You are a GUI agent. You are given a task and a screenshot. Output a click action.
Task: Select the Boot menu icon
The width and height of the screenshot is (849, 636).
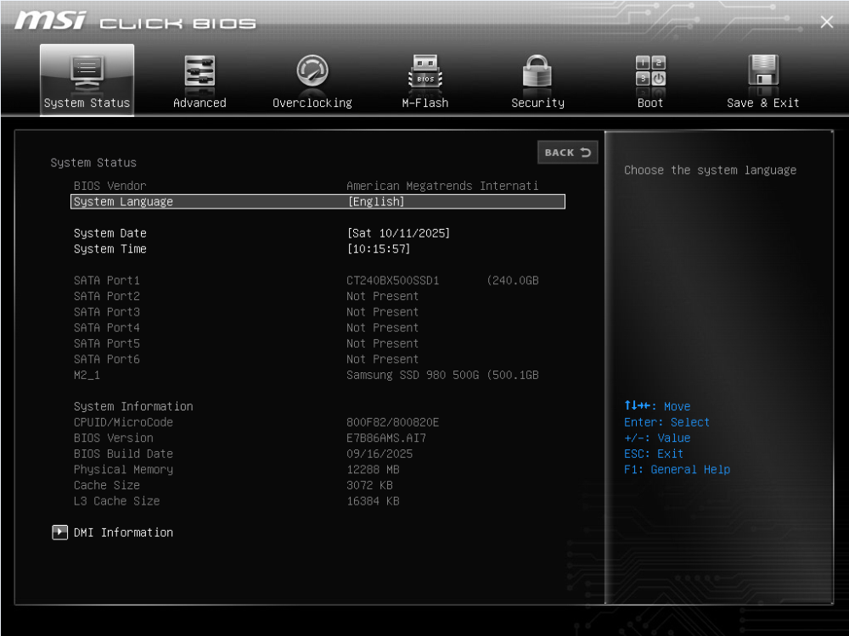click(650, 72)
